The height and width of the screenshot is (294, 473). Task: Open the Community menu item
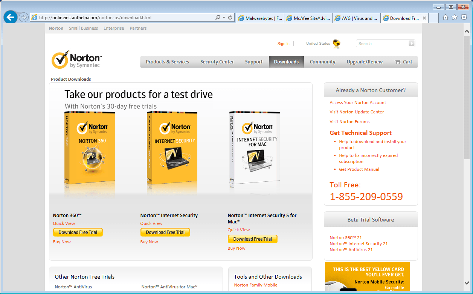point(322,62)
